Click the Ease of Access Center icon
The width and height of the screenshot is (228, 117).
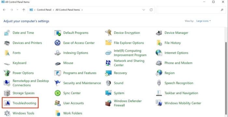tap(58, 43)
